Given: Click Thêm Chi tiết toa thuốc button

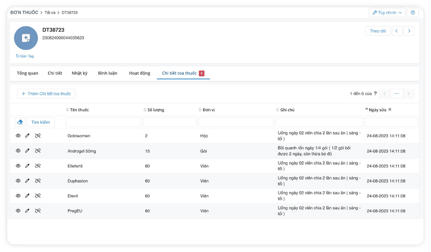Looking at the screenshot, I should point(46,94).
